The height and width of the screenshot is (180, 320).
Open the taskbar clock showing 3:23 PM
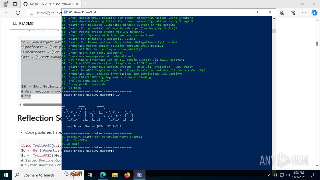pos(298,175)
